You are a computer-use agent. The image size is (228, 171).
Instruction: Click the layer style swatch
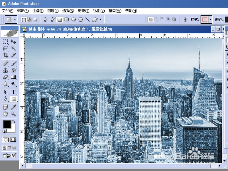[205, 19]
